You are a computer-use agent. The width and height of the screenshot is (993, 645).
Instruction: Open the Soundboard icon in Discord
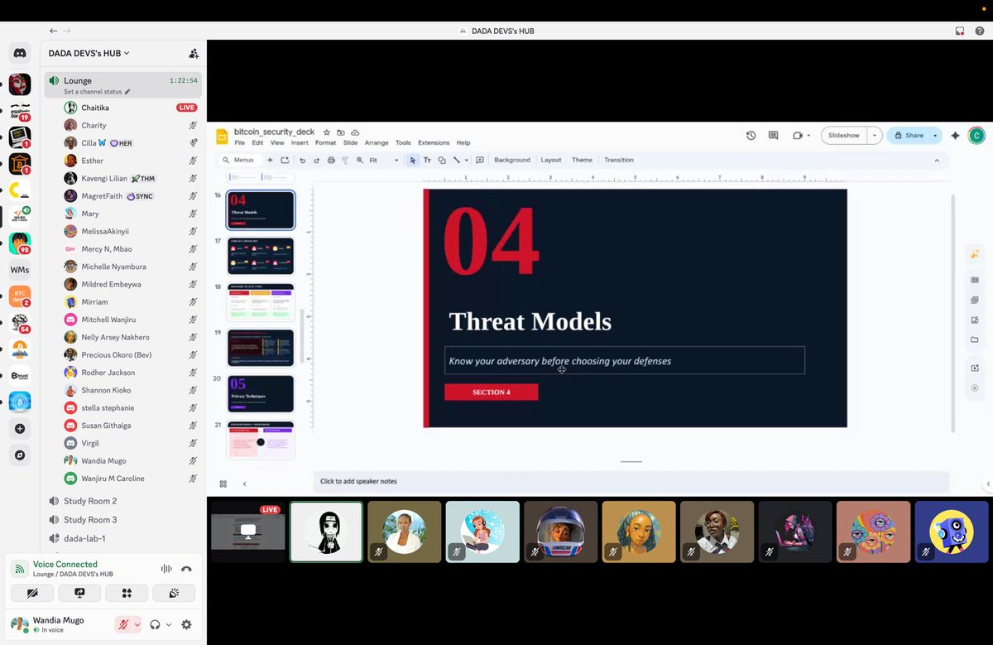click(174, 593)
